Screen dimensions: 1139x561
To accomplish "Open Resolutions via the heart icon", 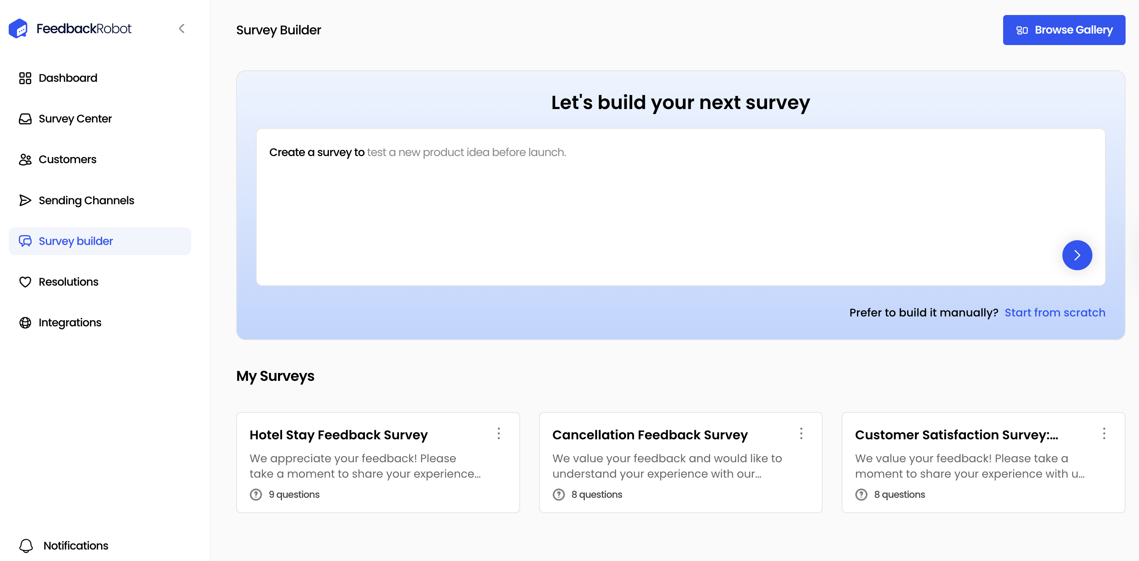I will pyautogui.click(x=25, y=282).
